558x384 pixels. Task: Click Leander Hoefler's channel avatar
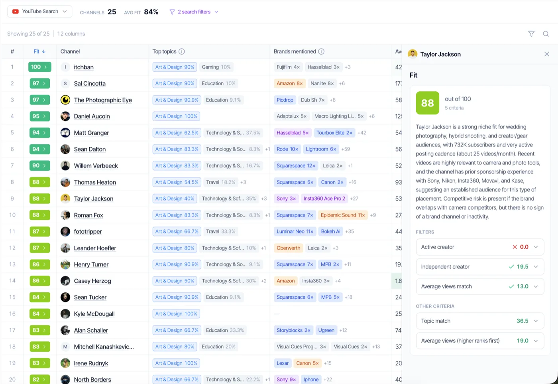65,248
